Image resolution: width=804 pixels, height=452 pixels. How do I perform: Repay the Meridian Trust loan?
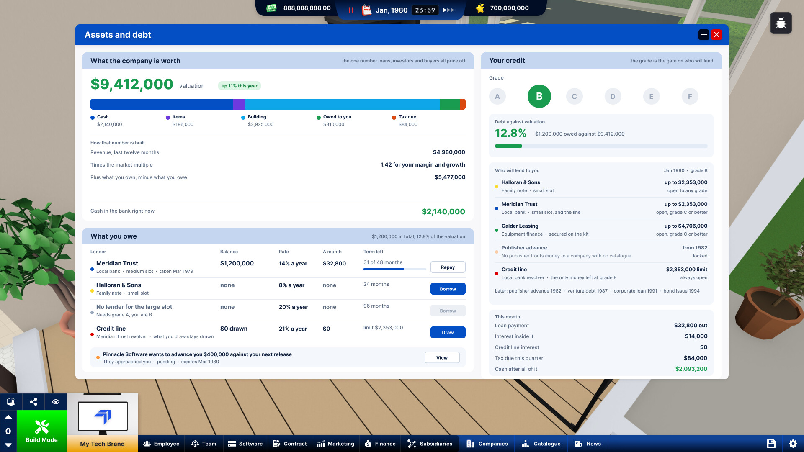tap(448, 267)
